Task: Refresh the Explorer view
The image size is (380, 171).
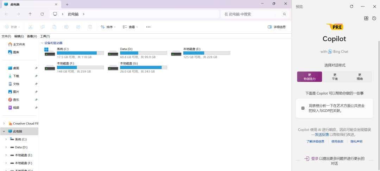Action: (x=42, y=14)
